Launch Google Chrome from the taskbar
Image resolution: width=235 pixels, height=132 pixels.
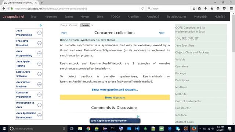[x=88, y=129]
